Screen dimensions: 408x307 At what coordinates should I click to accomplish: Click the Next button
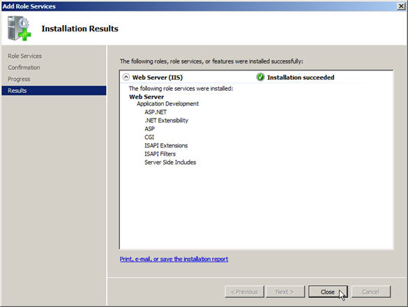point(285,292)
